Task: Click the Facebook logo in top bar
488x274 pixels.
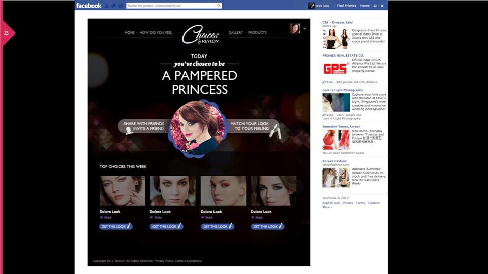Action: (88, 6)
